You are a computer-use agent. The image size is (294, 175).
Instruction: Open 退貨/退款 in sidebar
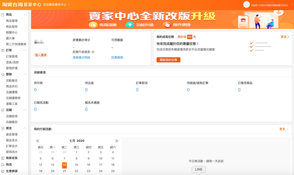click(12, 62)
